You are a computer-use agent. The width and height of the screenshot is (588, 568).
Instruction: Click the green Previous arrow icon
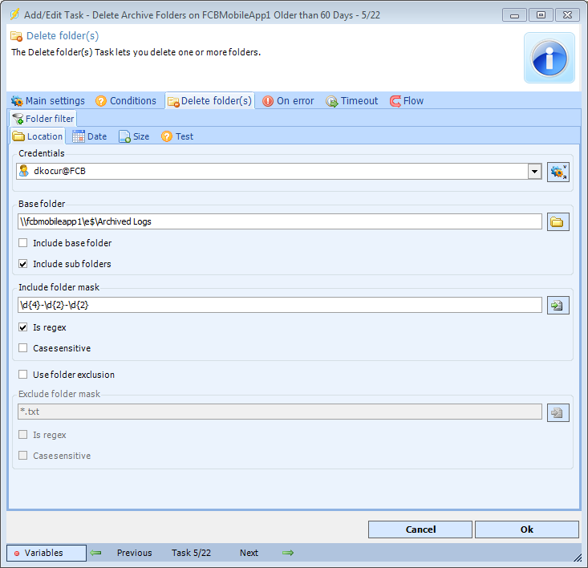(x=96, y=553)
